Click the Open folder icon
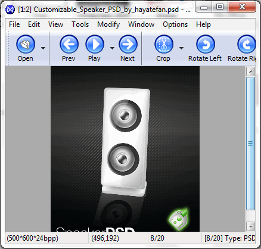 [x=26, y=44]
